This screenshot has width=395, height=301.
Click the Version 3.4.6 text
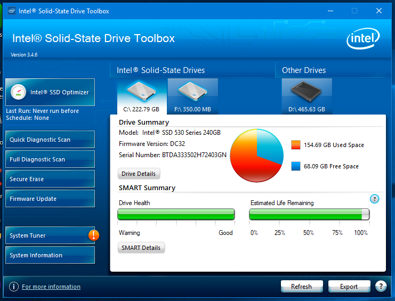point(24,55)
